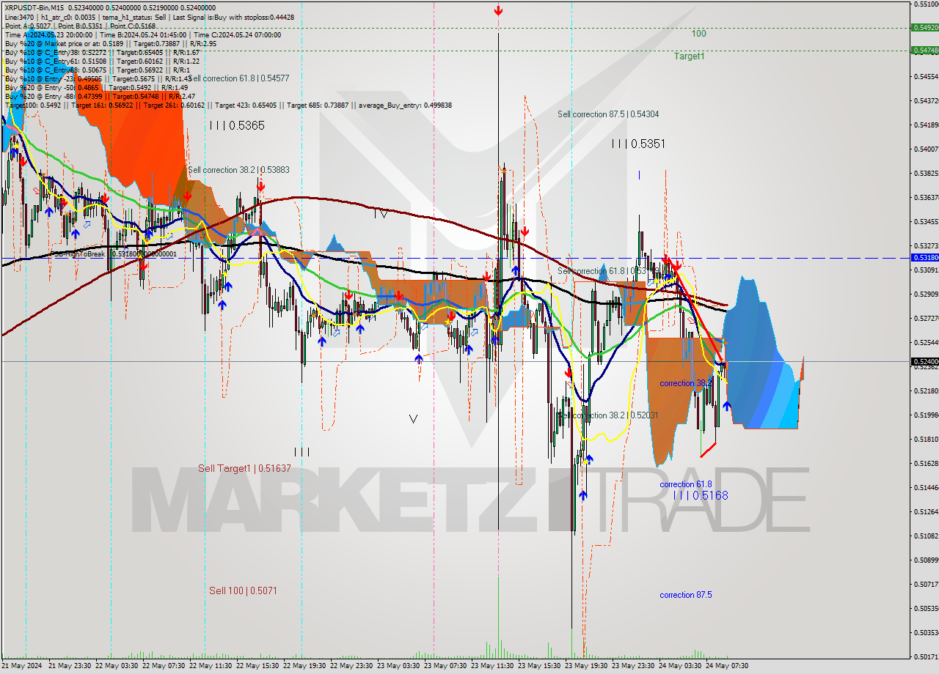Click the green 0.5492 price axis tag
939x674 pixels.
coord(924,27)
